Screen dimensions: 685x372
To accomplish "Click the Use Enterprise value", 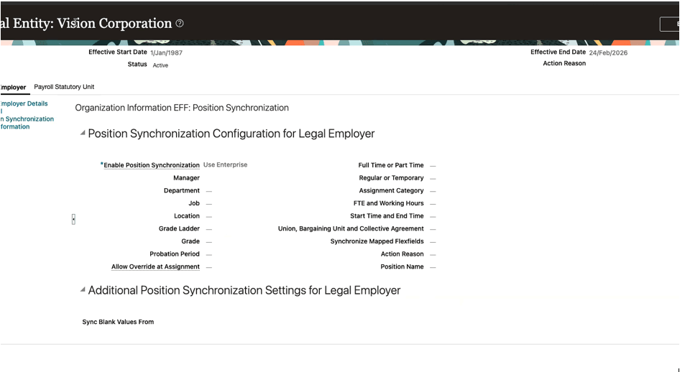I will click(x=226, y=164).
